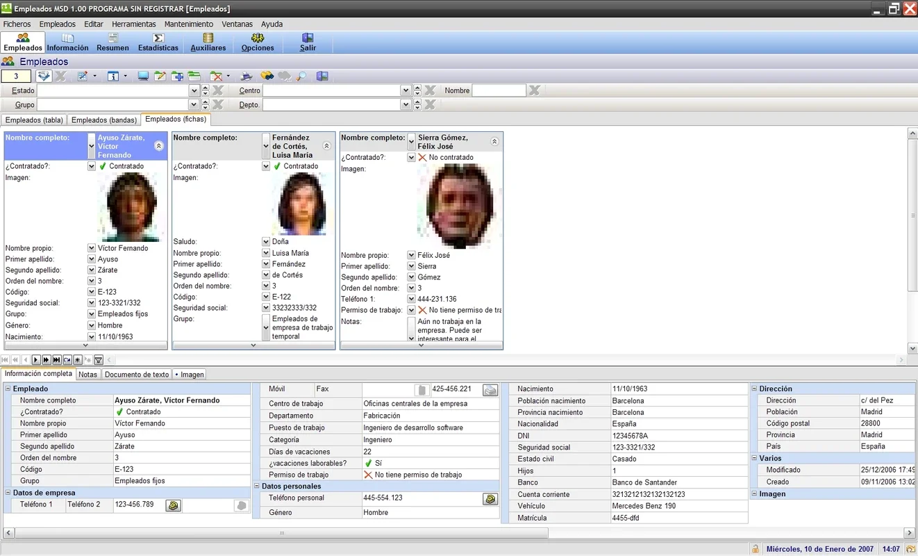Open the Herramientas menu

click(x=134, y=24)
